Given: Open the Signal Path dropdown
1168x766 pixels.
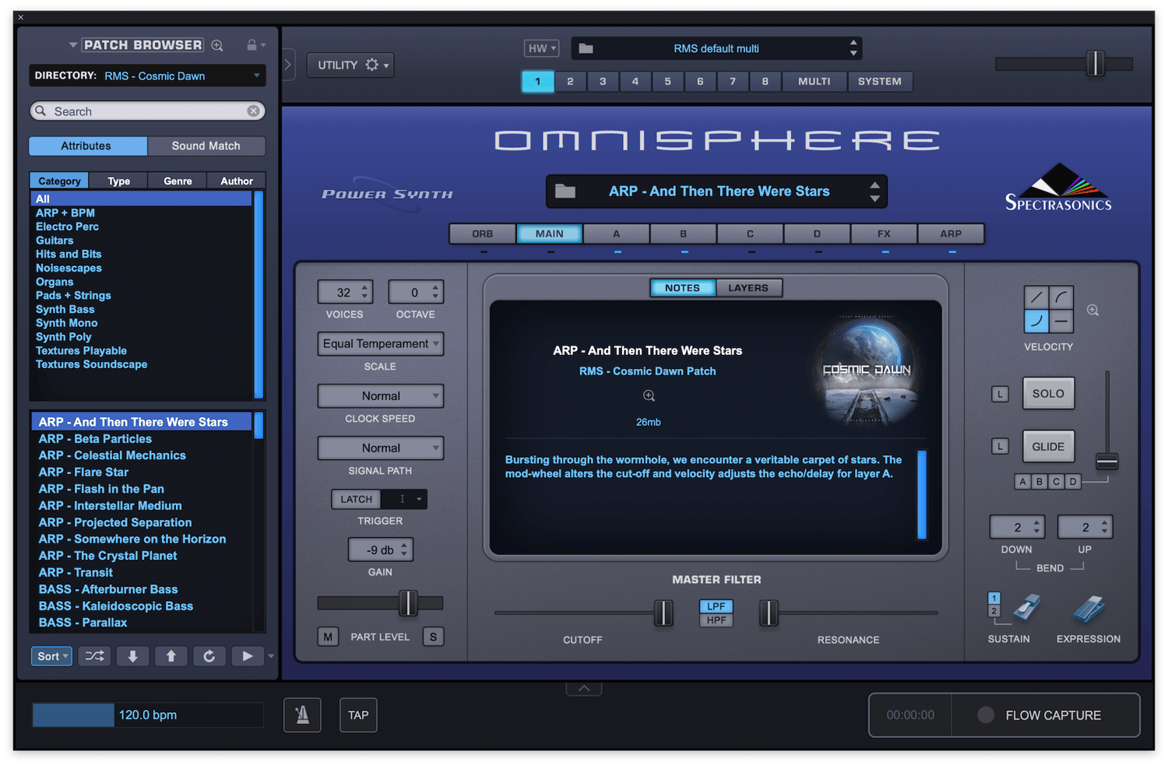Looking at the screenshot, I should click(381, 448).
